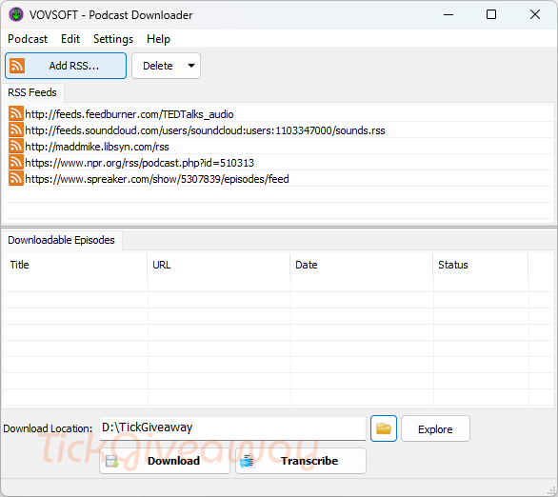
Task: Minimize the Podcast Downloader window
Action: (x=448, y=14)
